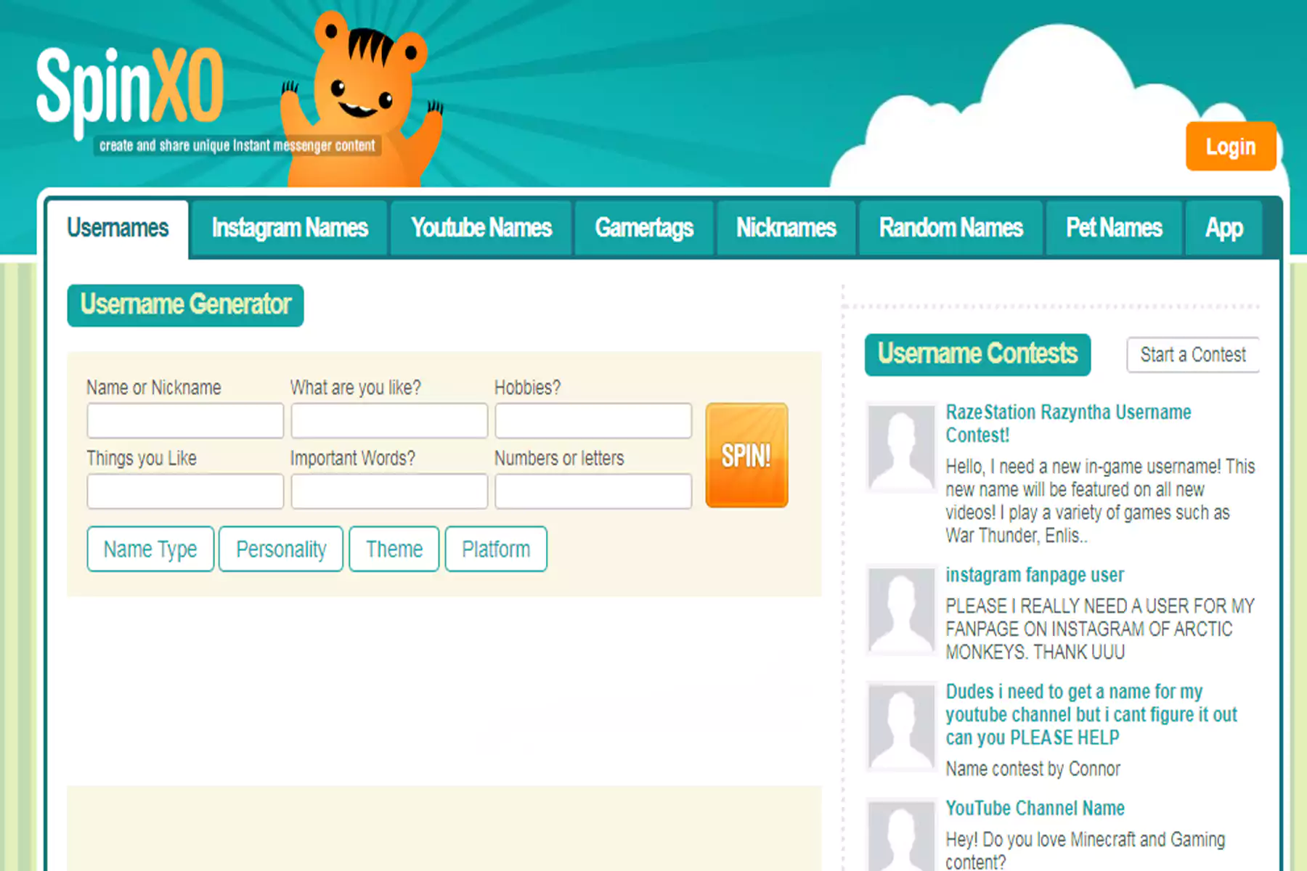1307x871 pixels.
Task: Open the YouTube Channel Name contest link
Action: click(1035, 808)
